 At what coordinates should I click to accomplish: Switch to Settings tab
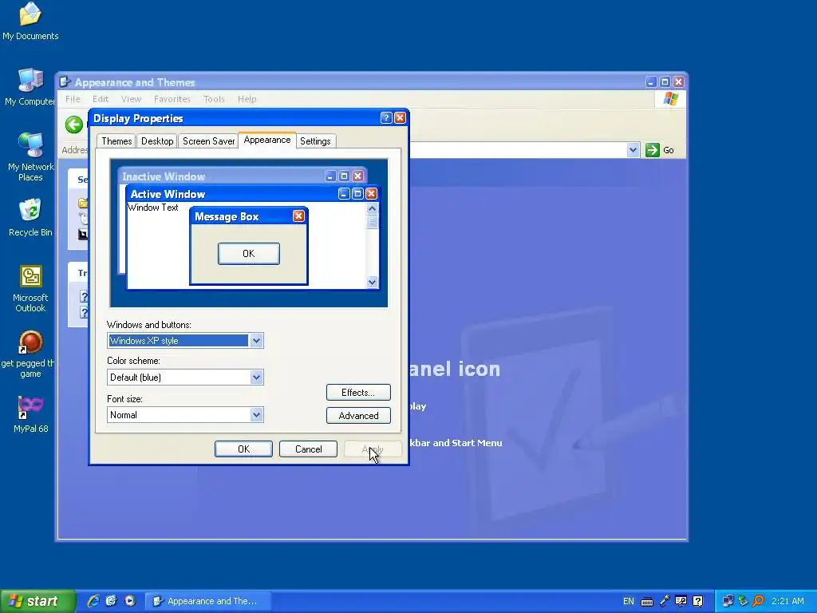click(315, 141)
